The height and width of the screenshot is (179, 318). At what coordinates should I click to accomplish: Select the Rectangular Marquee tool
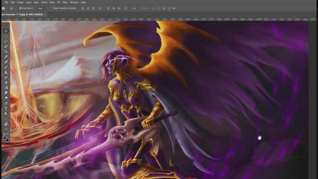click(x=6, y=36)
